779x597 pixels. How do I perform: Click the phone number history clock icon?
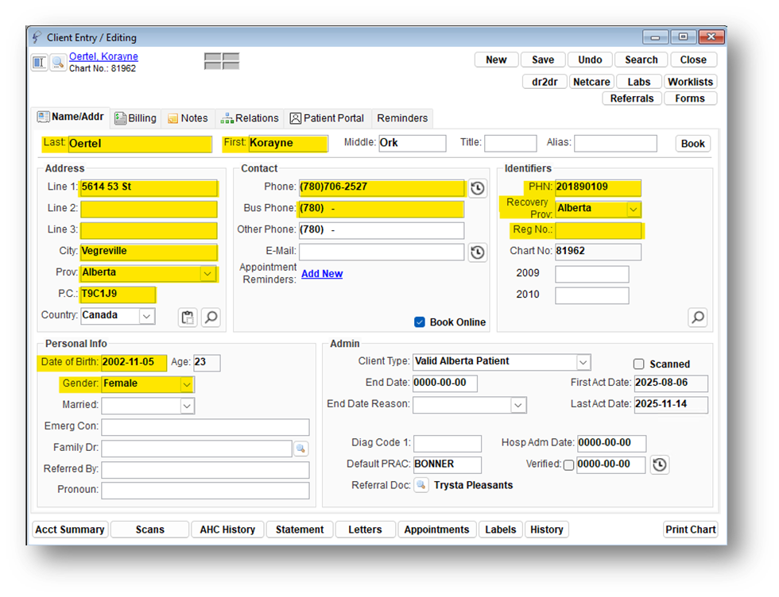coord(477,188)
